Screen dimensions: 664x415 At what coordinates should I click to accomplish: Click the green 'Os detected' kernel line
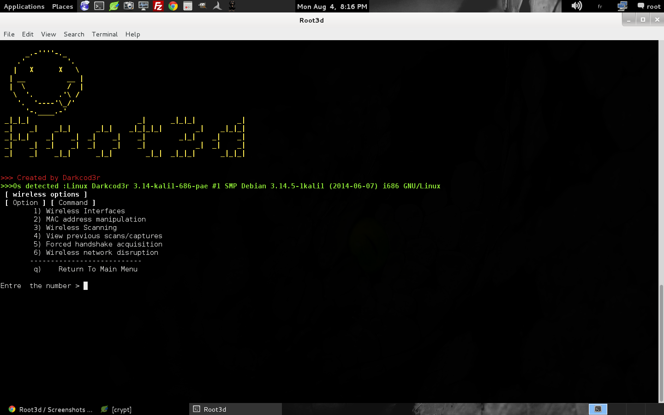click(x=221, y=186)
